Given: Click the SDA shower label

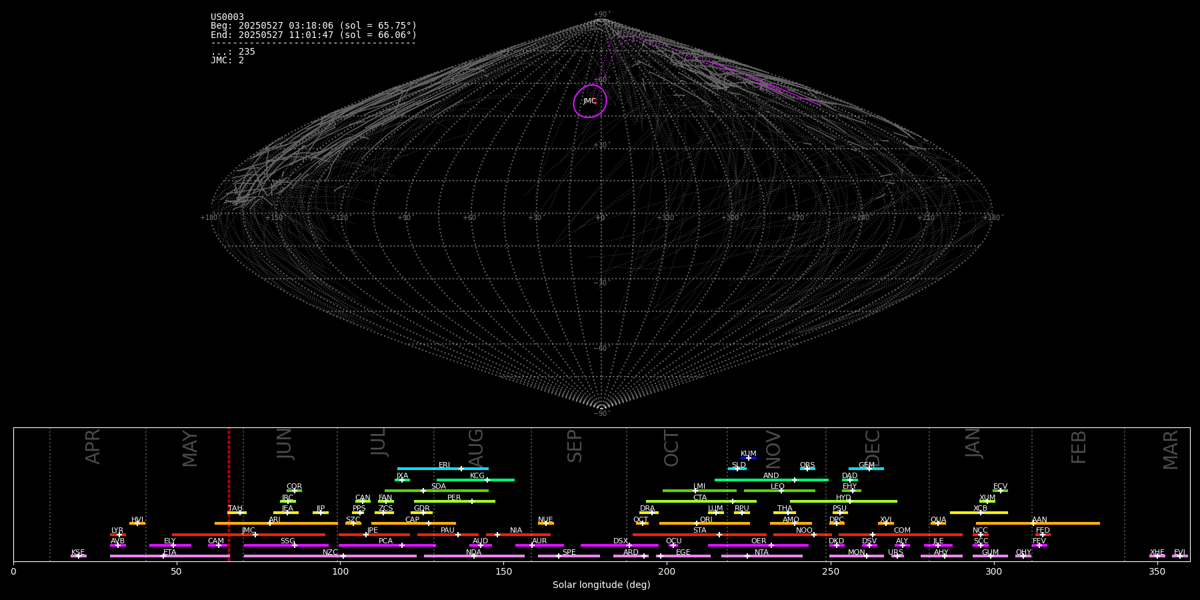Looking at the screenshot, I should pos(439,486).
